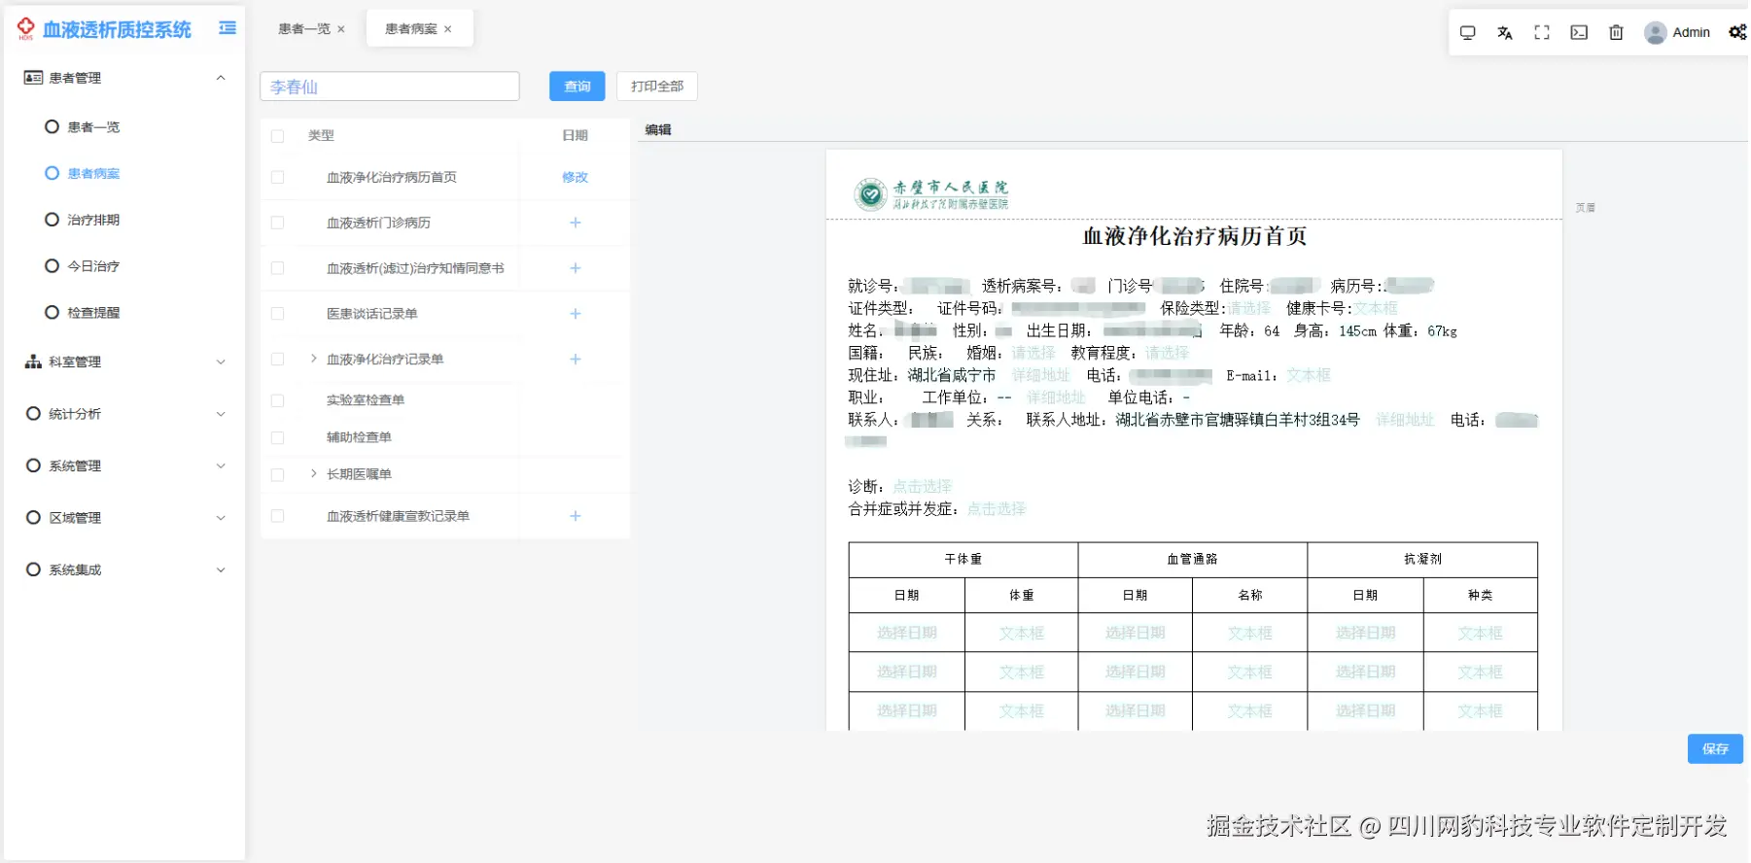Add 血液净化治疗记录单 with plus icon
Viewport: 1751px width, 863px height.
tap(576, 360)
